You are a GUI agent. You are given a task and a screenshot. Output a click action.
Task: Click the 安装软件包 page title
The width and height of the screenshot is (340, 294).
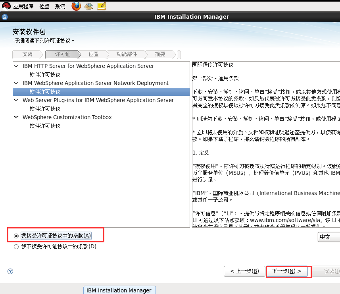click(x=29, y=32)
